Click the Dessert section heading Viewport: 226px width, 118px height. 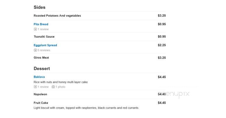[x=42, y=68]
